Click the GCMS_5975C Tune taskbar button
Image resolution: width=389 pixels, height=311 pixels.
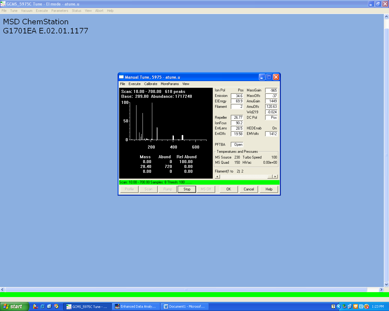click(x=87, y=306)
